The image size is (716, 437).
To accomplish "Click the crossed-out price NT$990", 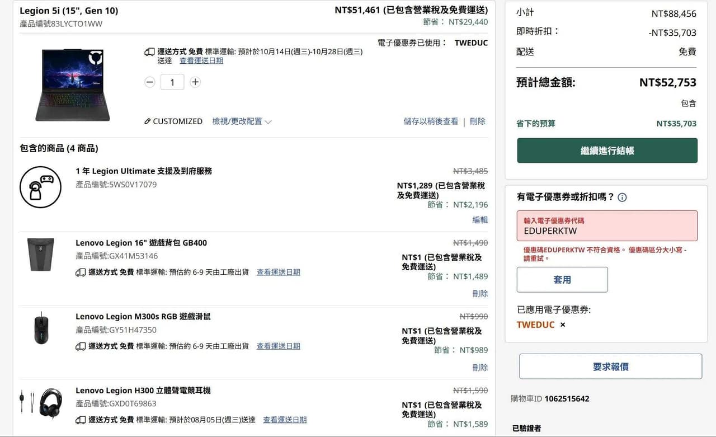I will (474, 317).
